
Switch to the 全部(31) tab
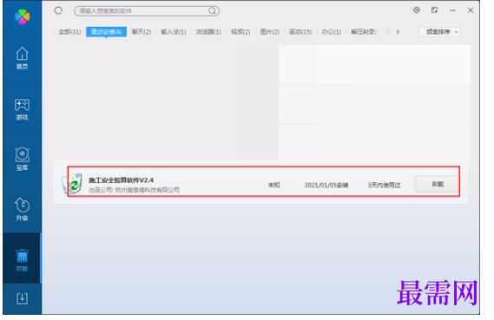click(x=69, y=32)
